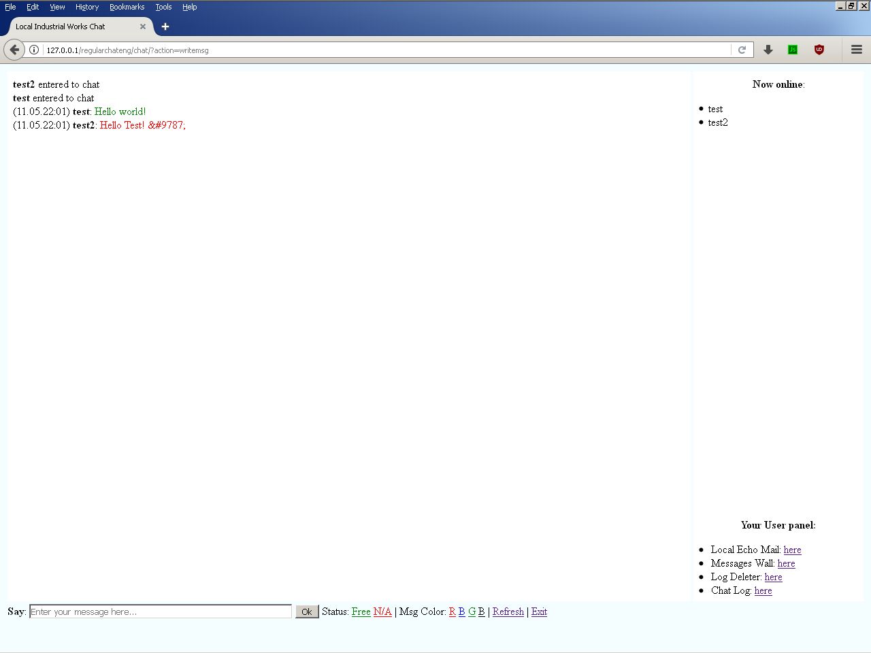The width and height of the screenshot is (871, 653).
Task: Open the History menu
Action: click(87, 7)
